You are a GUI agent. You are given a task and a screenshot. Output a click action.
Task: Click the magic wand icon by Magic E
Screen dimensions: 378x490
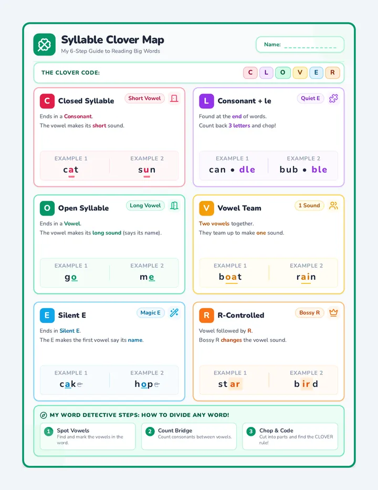[174, 313]
